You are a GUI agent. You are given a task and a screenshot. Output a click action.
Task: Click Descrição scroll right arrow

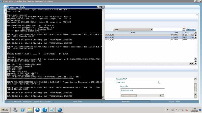point(163,96)
